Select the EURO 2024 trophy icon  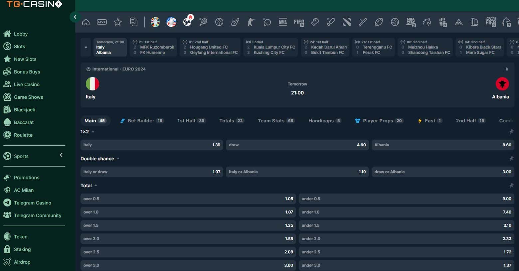155,22
